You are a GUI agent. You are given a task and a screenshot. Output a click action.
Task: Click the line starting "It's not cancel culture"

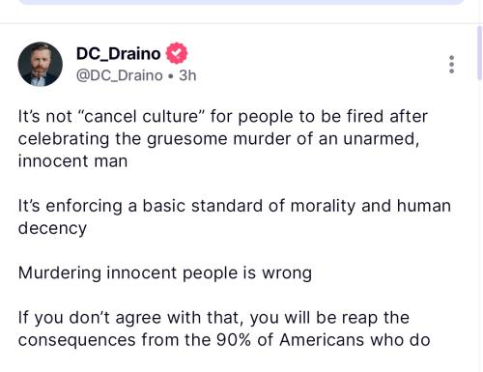coord(223,117)
